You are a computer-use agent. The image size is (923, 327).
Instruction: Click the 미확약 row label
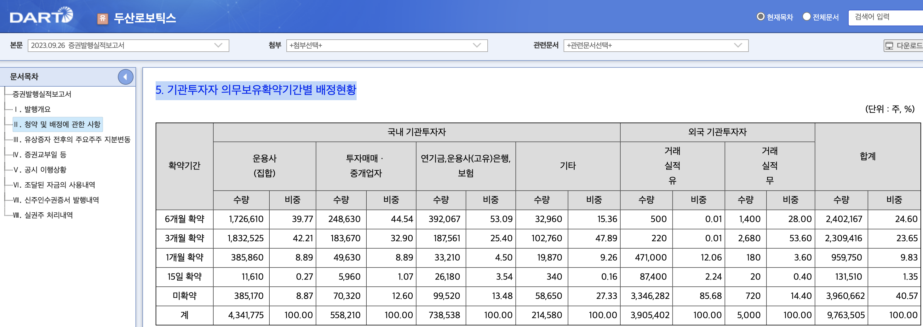(185, 296)
